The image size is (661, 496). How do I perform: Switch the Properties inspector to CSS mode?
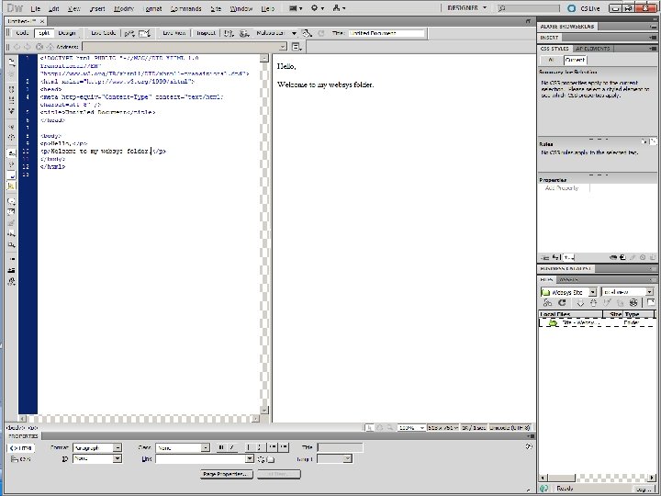point(21,459)
